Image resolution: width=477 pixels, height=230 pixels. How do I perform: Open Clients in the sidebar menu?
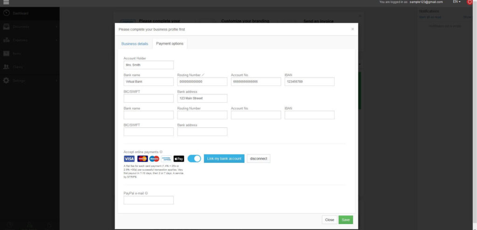pos(30,67)
